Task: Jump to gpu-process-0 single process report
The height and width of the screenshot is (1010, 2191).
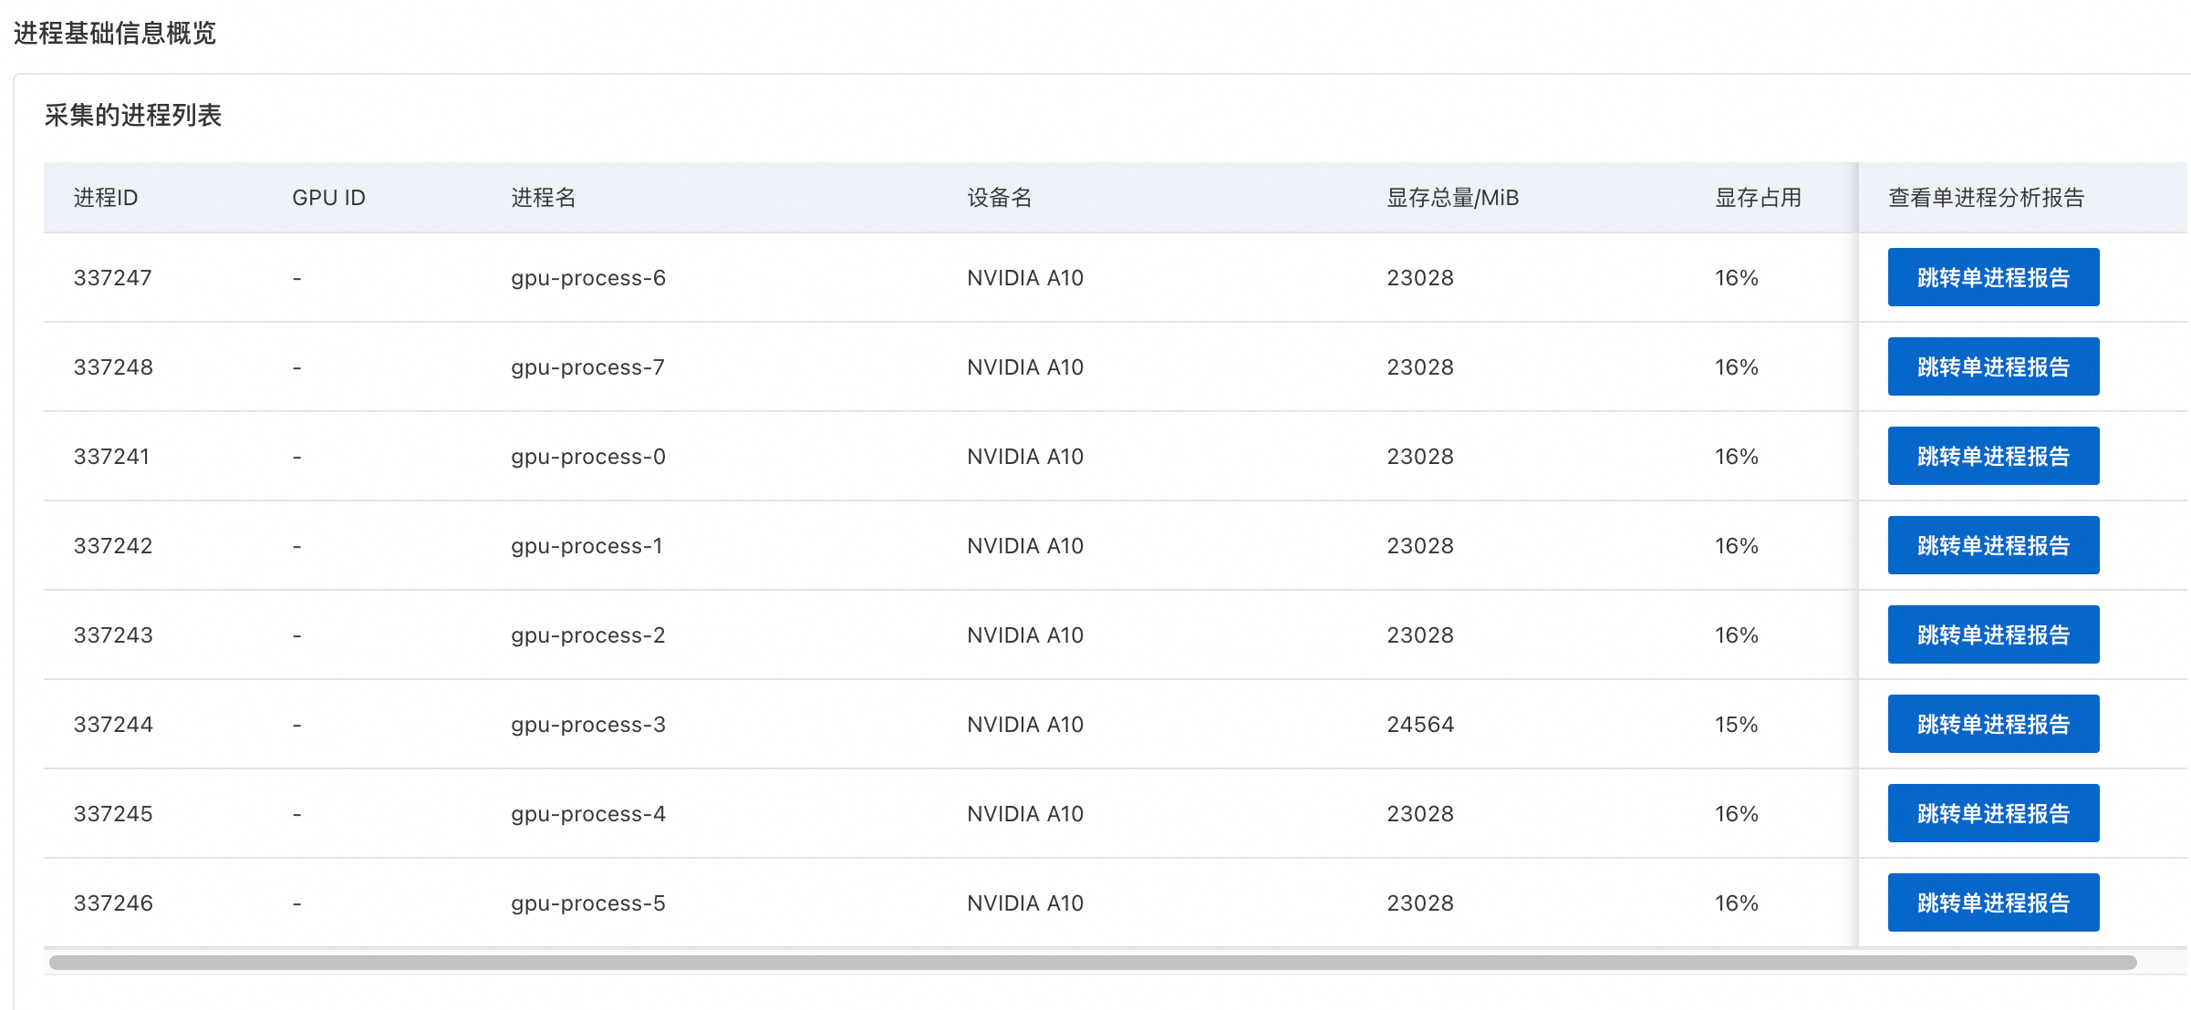Action: (1993, 456)
